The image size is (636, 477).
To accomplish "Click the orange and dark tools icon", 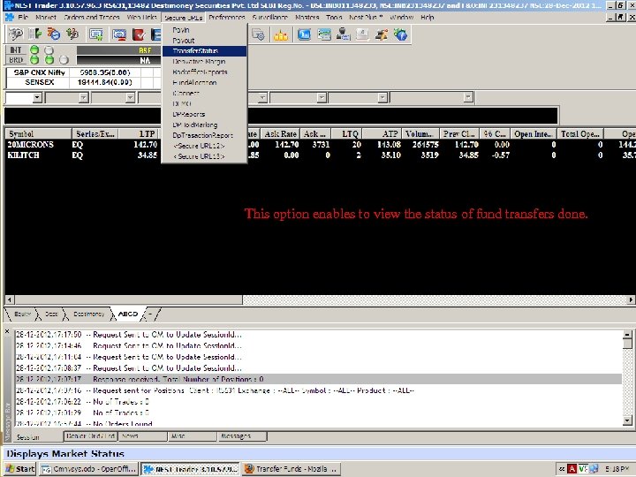I will 382,34.
